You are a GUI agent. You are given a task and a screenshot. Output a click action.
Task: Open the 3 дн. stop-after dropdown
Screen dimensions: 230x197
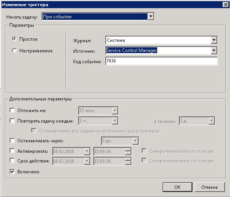[x=135, y=141]
